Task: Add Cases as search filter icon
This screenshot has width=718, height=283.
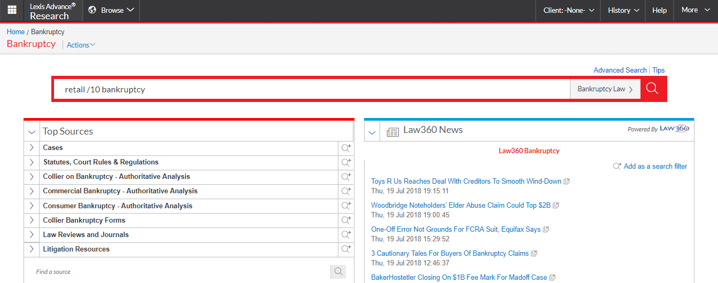Action: (346, 148)
